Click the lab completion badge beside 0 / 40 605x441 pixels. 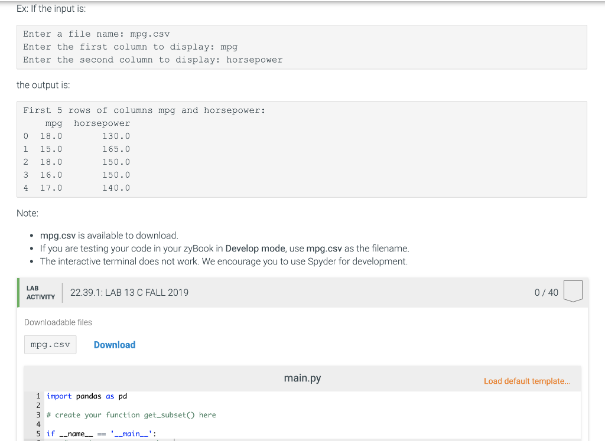click(573, 292)
